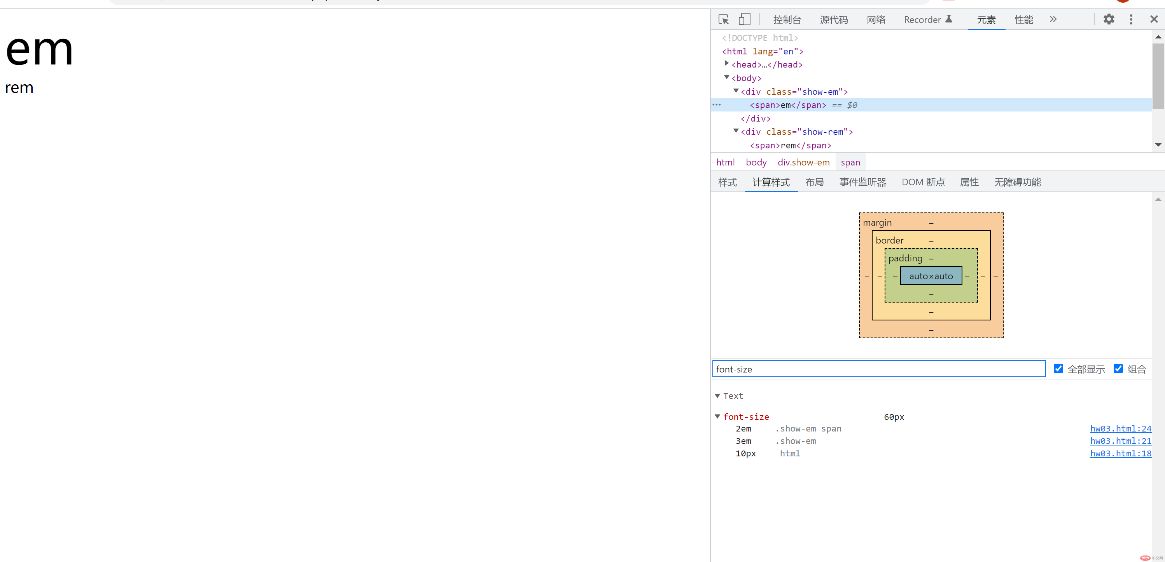This screenshot has height=562, width=1165.
Task: Open the 属性 sub-tab
Action: coord(969,182)
